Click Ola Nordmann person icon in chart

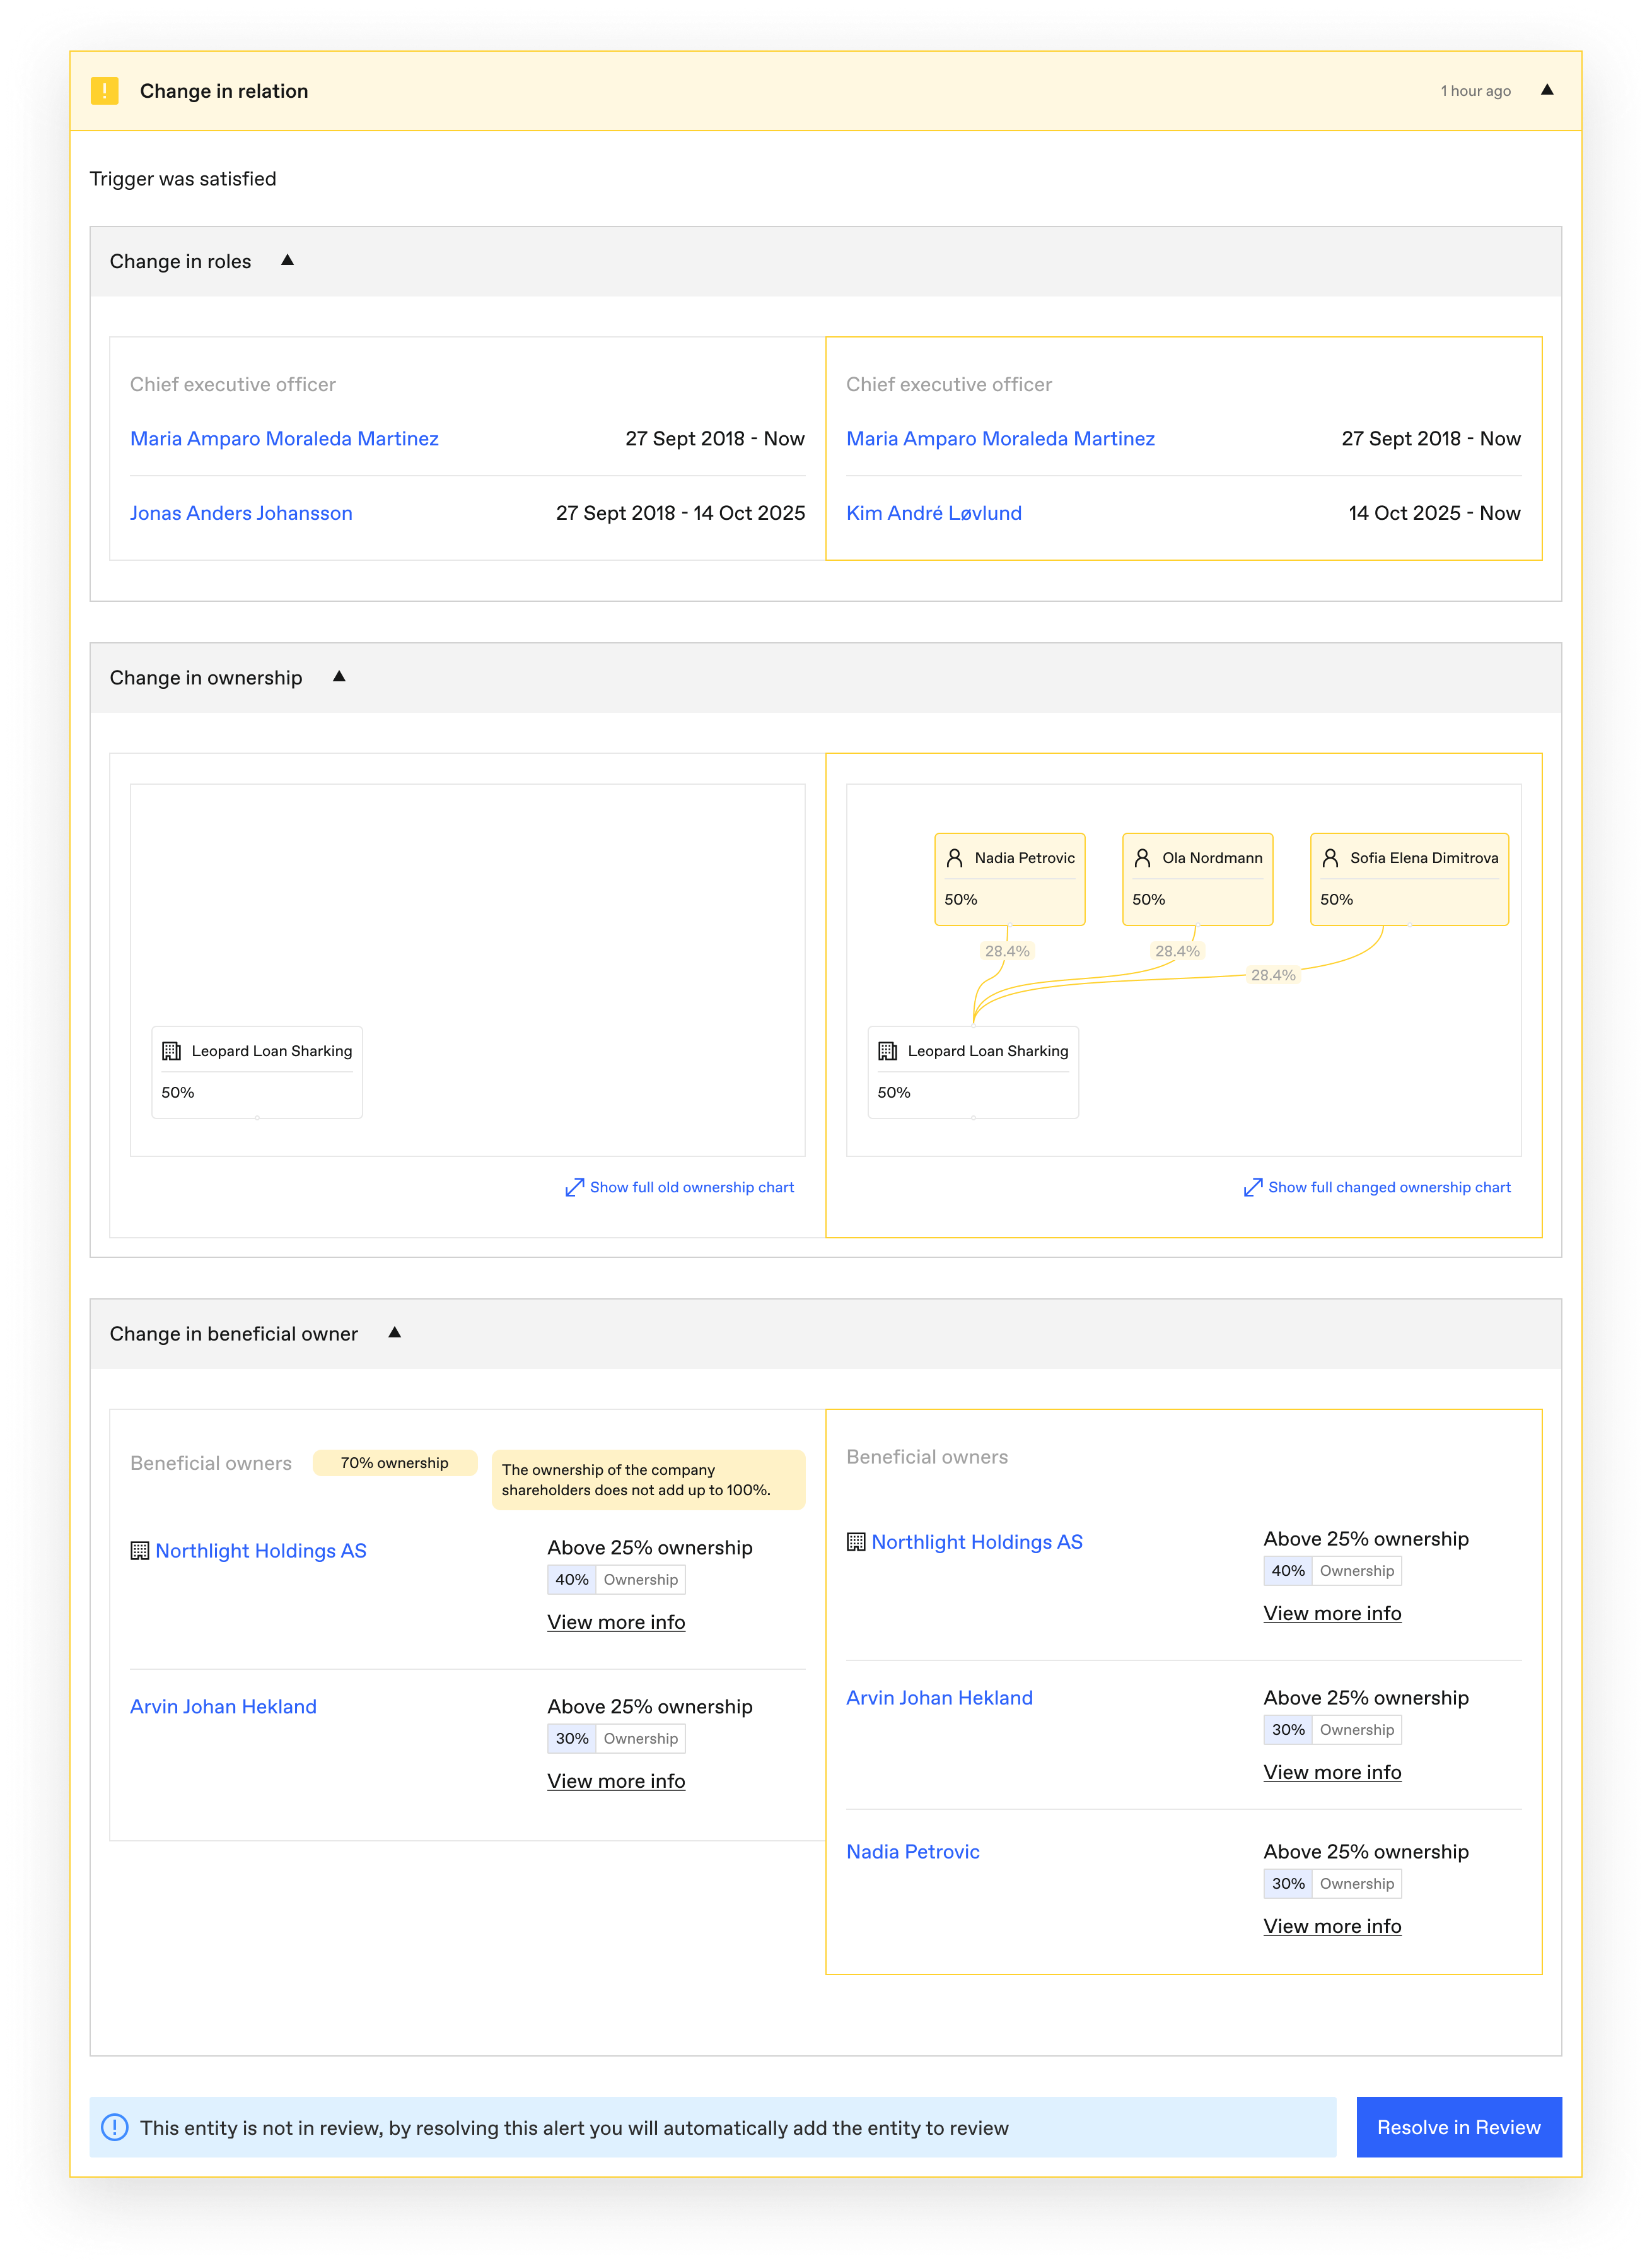pyautogui.click(x=1142, y=859)
